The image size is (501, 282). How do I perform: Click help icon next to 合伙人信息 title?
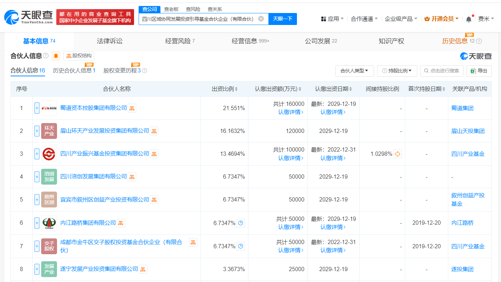(x=46, y=56)
